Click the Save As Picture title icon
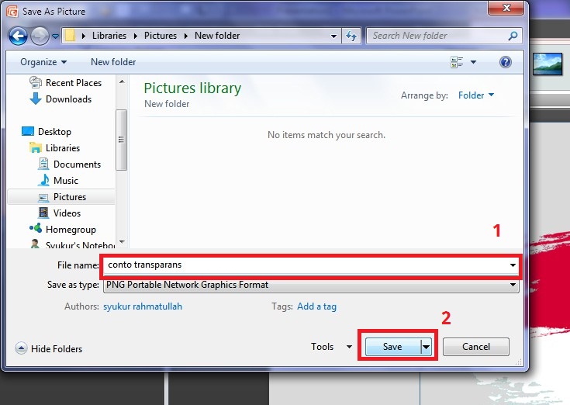Image resolution: width=570 pixels, height=405 pixels. [x=12, y=12]
